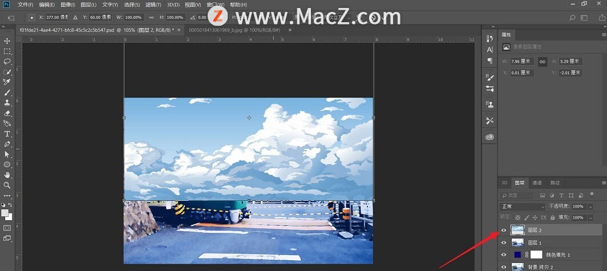The width and height of the screenshot is (607, 271).
Task: Open the blend mode 正常 dropdown
Action: [522, 207]
